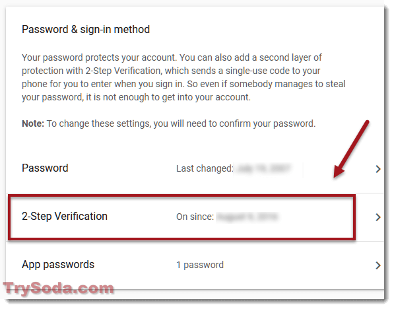This screenshot has width=394, height=309.
Task: Click the bold 'Note:' label
Action: pyautogui.click(x=33, y=123)
